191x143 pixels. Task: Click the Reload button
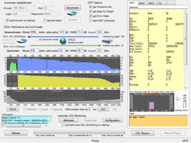tap(13, 109)
